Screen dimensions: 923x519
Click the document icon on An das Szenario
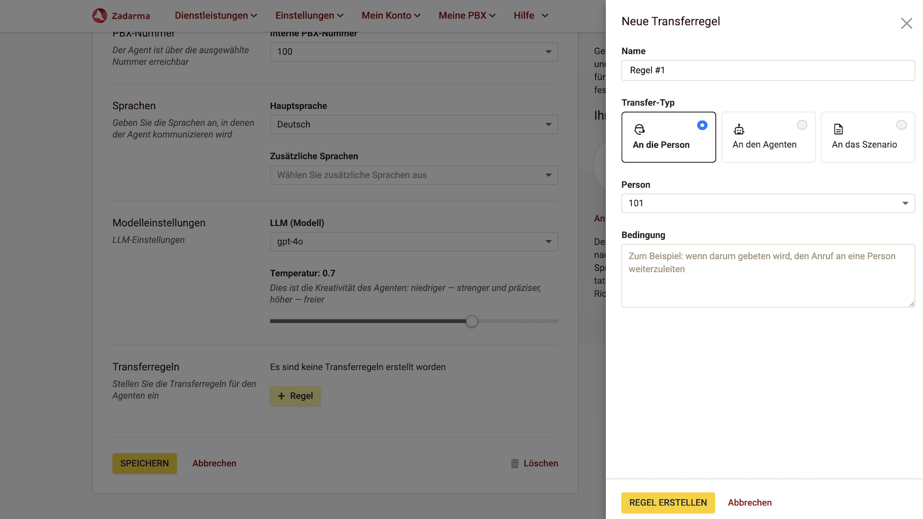(838, 130)
